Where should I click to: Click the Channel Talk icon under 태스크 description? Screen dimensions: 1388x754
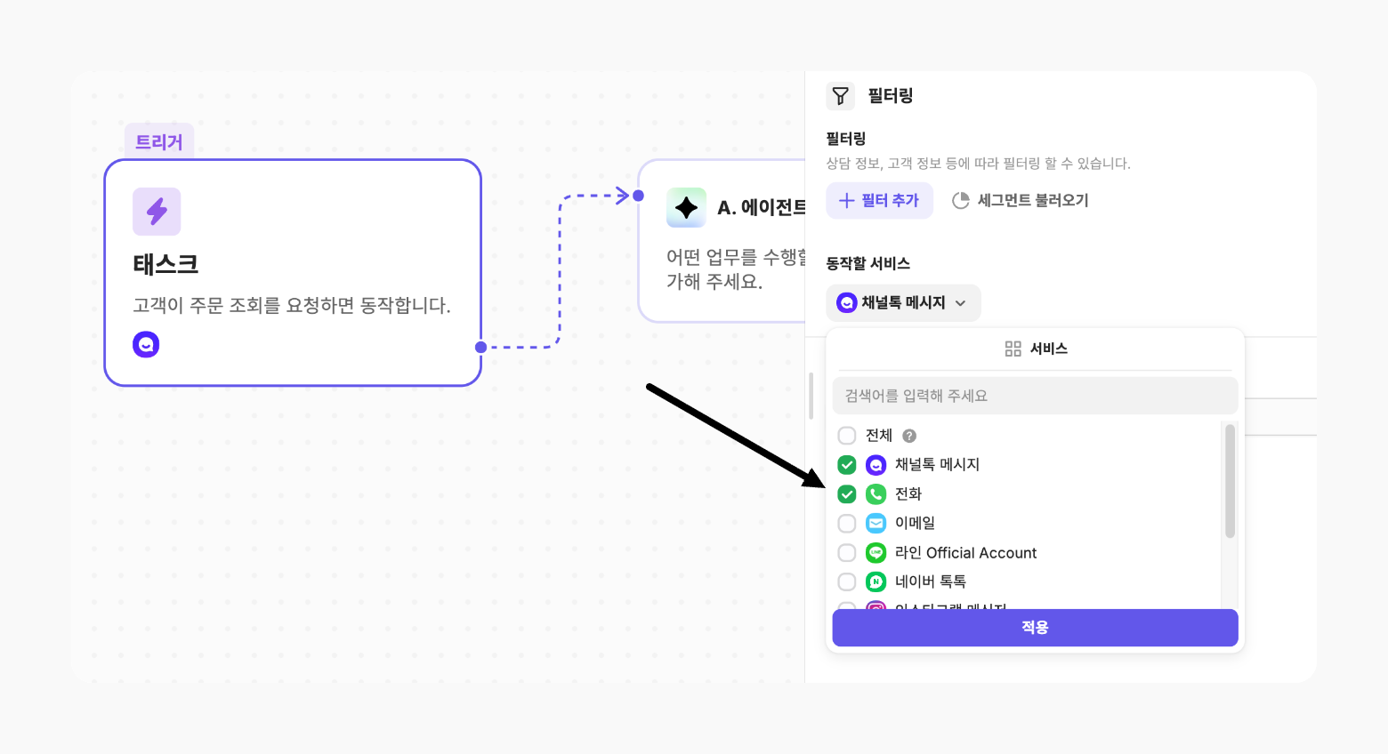[146, 344]
